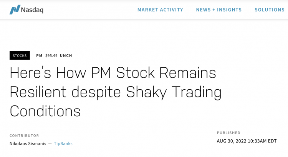
Task: Open the Solutions menu
Action: click(x=270, y=10)
